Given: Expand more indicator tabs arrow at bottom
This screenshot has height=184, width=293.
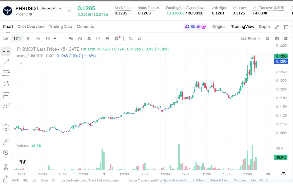Looking at the screenshot, I should pyautogui.click(x=267, y=180).
